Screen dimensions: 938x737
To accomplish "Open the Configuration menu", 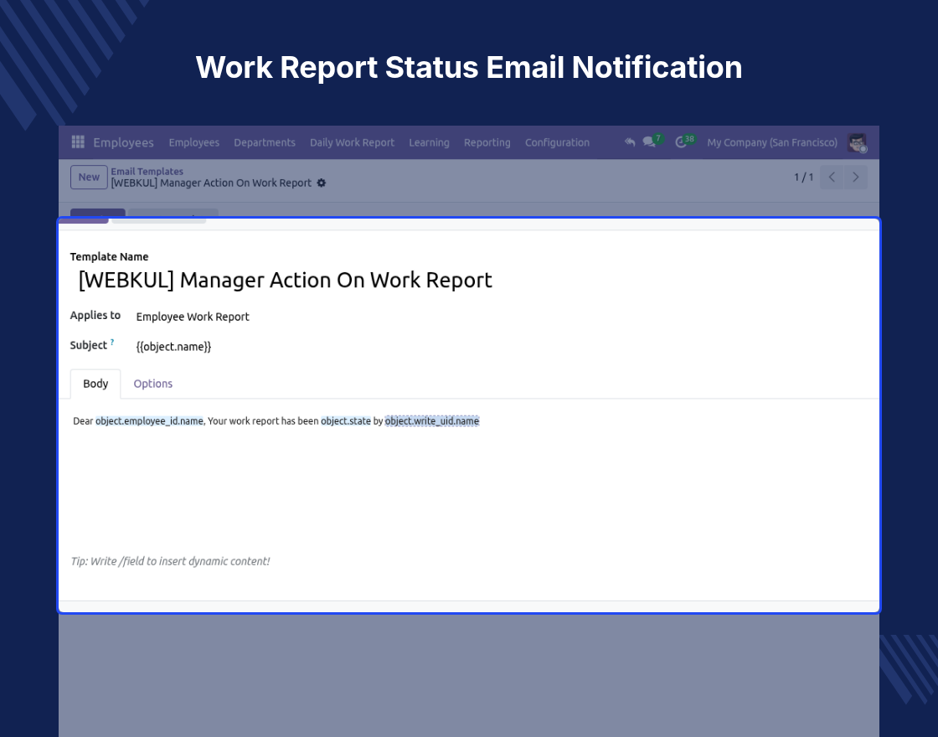I will pyautogui.click(x=557, y=142).
